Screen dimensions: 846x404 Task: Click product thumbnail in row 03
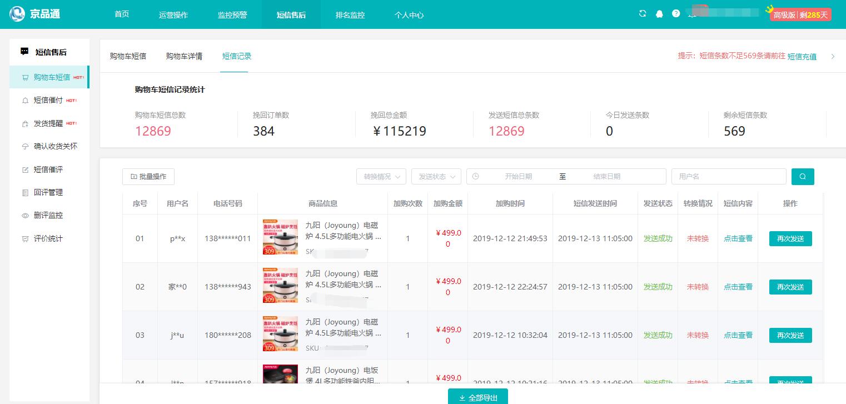(280, 334)
